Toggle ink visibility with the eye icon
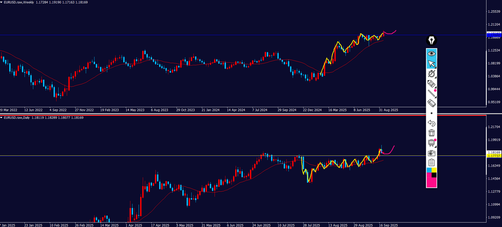This screenshot has width=502, height=227. (x=431, y=54)
